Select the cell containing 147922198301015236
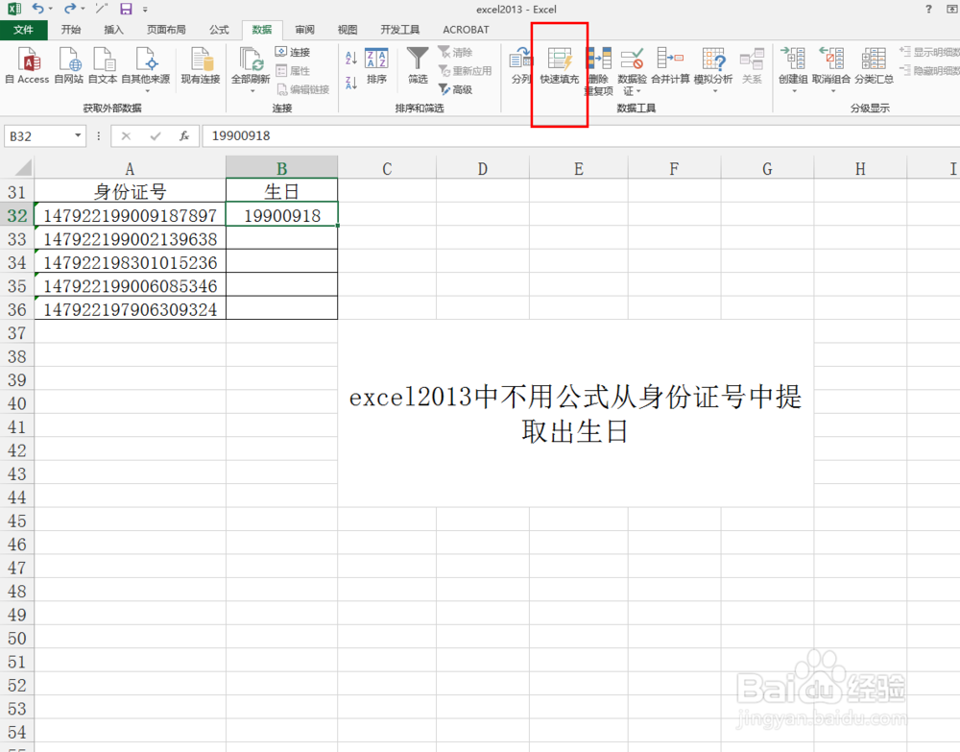 point(130,262)
